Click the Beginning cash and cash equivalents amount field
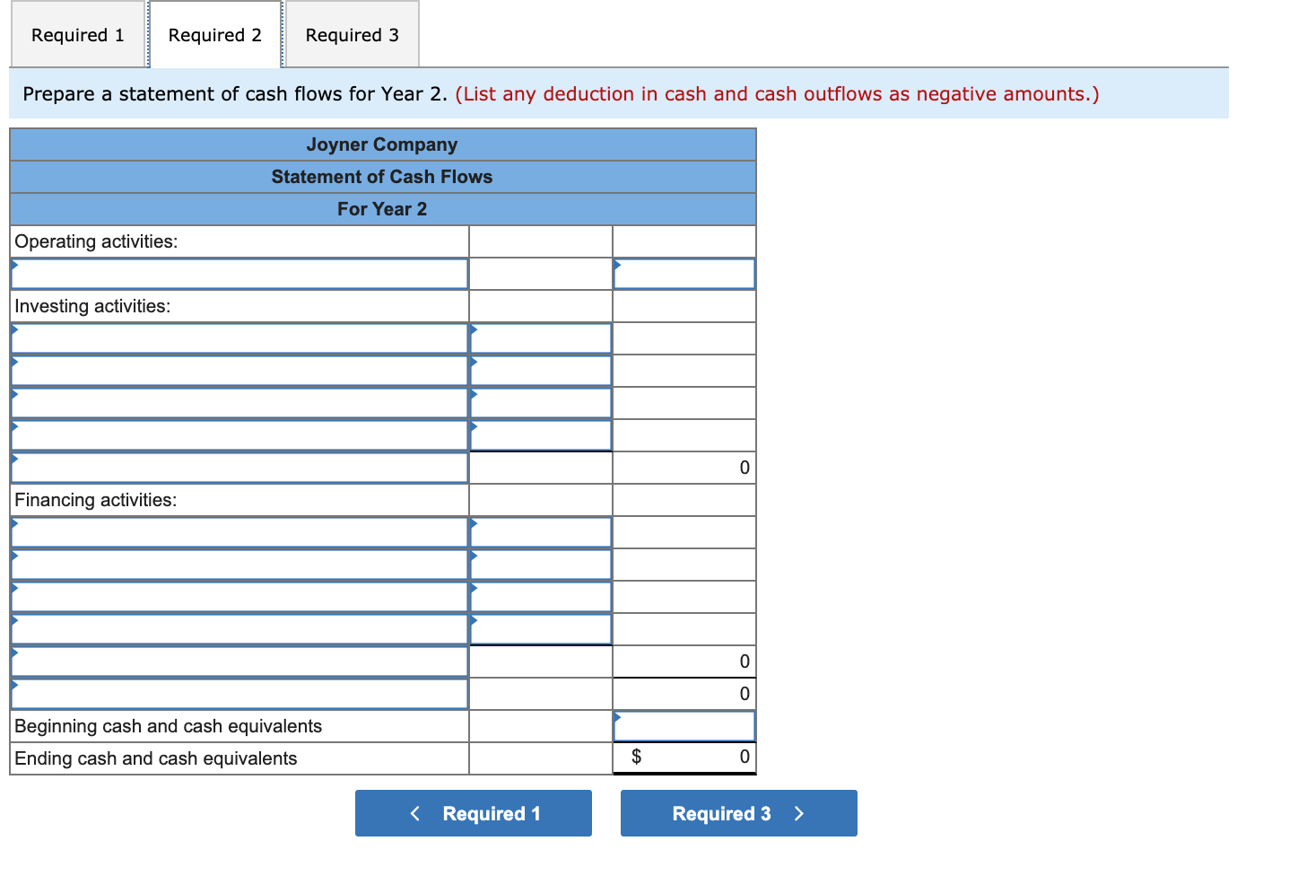 tap(684, 726)
